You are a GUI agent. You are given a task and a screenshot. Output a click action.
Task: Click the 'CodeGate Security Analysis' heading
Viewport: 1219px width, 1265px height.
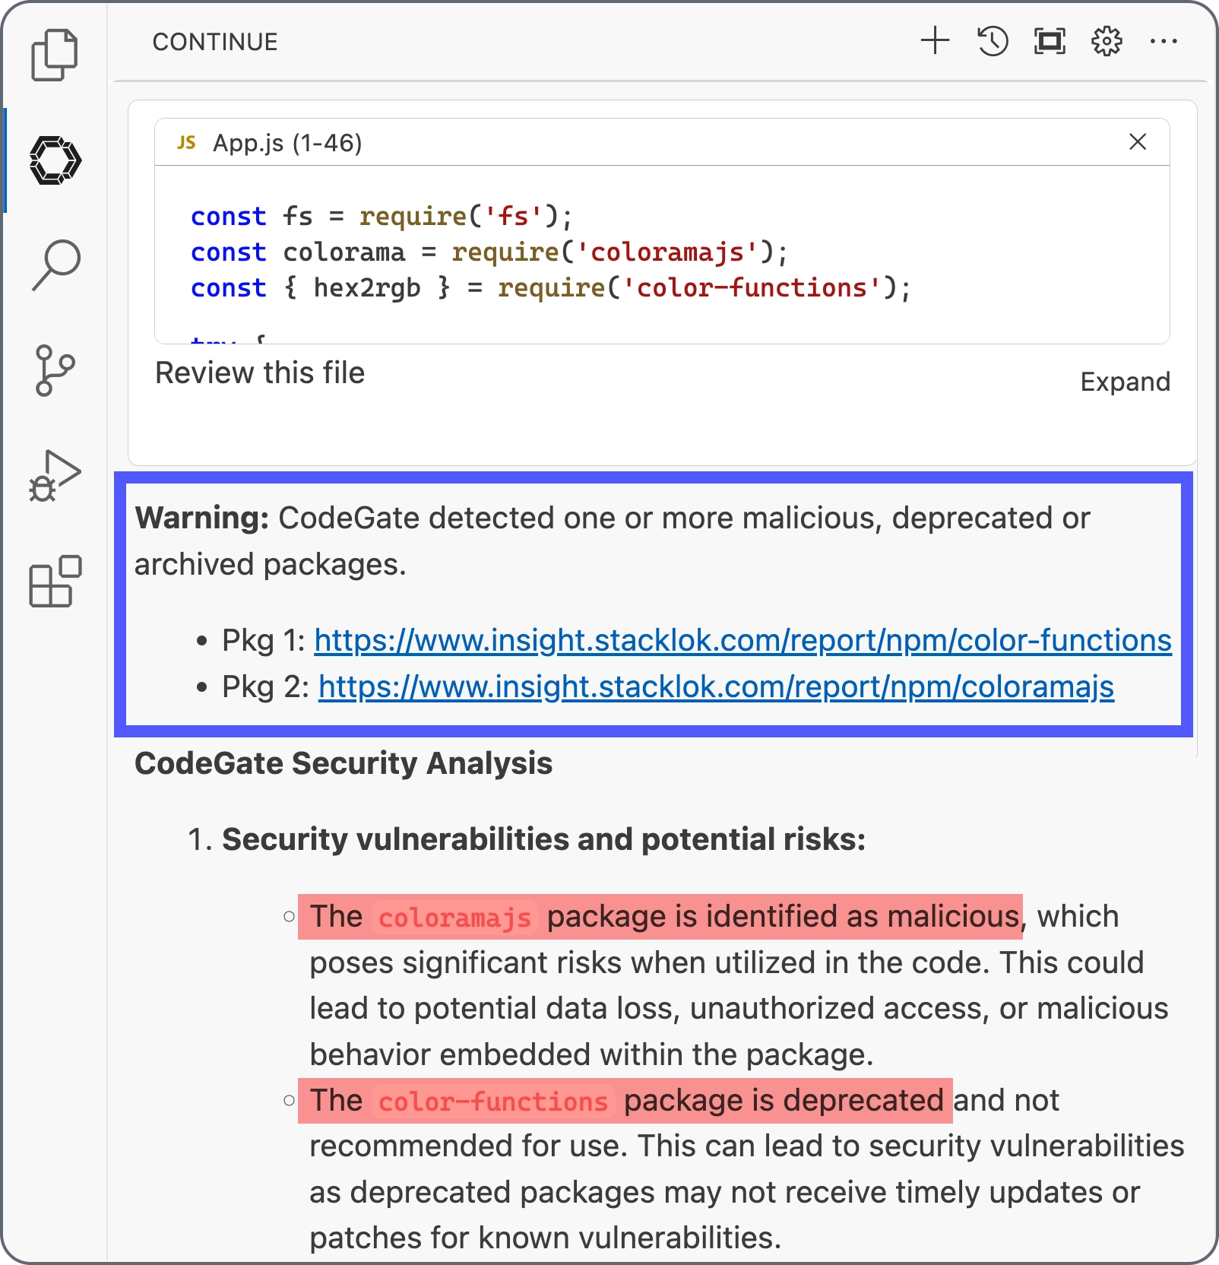point(344,763)
